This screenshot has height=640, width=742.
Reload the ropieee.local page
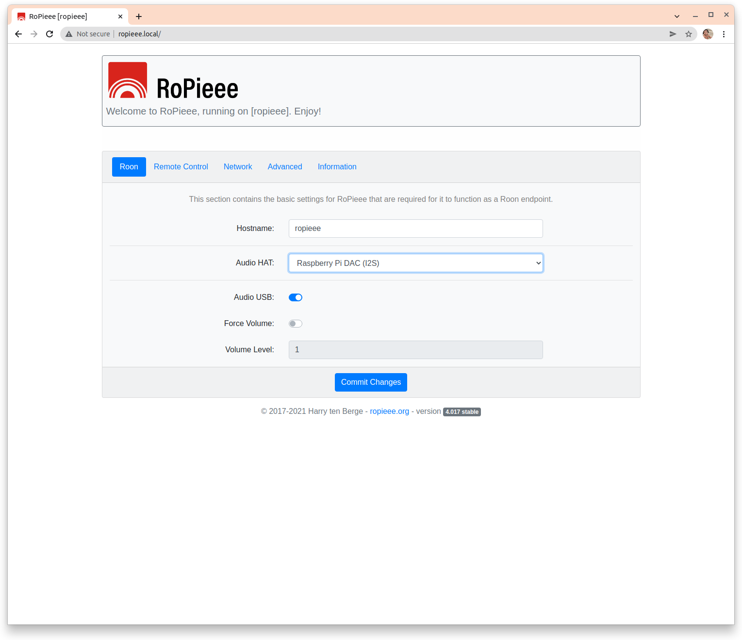[x=49, y=34]
